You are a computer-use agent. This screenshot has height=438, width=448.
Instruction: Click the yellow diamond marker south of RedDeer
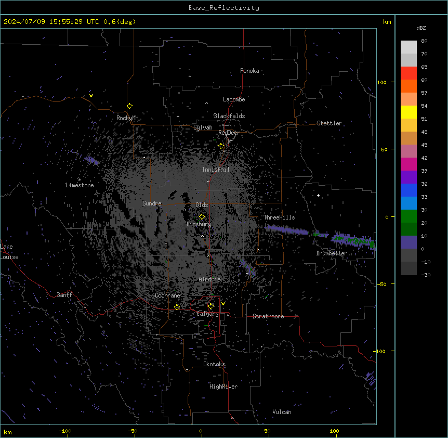tap(221, 146)
